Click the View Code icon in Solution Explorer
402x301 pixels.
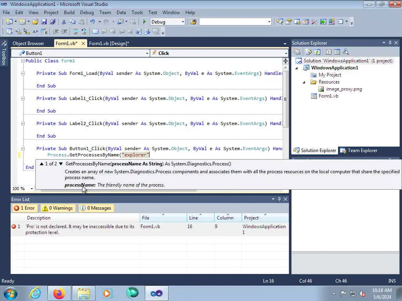[329, 52]
